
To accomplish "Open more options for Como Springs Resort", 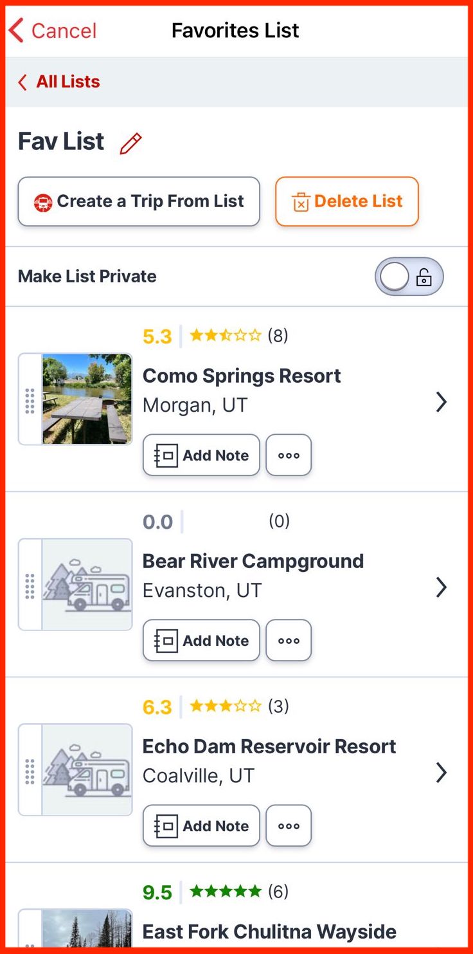I will tap(289, 455).
